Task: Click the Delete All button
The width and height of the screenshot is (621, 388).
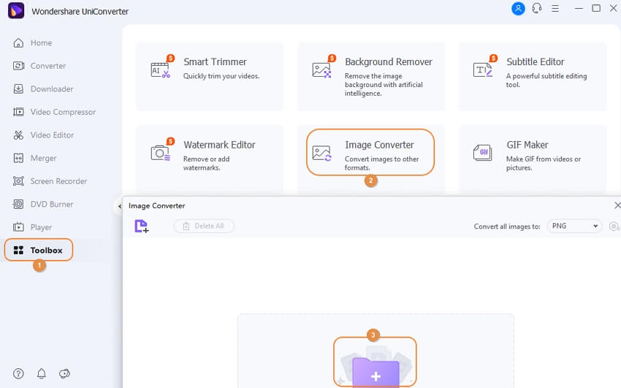Action: pos(204,226)
